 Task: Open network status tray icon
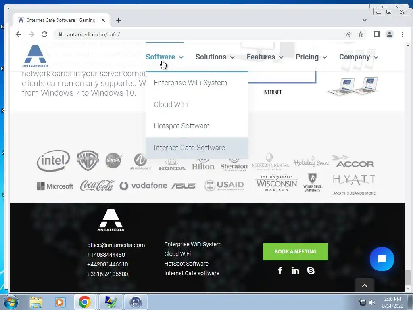tap(363, 302)
